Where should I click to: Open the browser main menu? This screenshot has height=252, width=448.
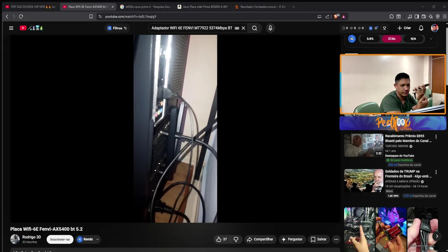pos(445,16)
